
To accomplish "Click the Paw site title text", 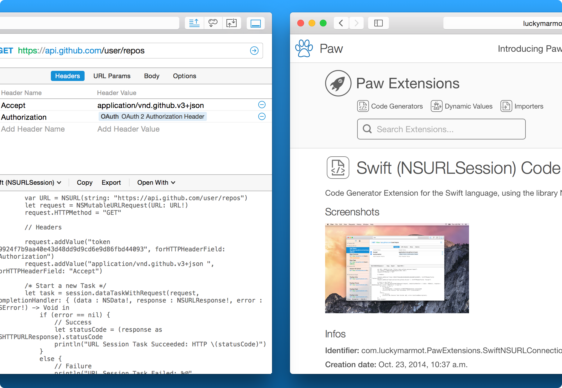I will (331, 49).
